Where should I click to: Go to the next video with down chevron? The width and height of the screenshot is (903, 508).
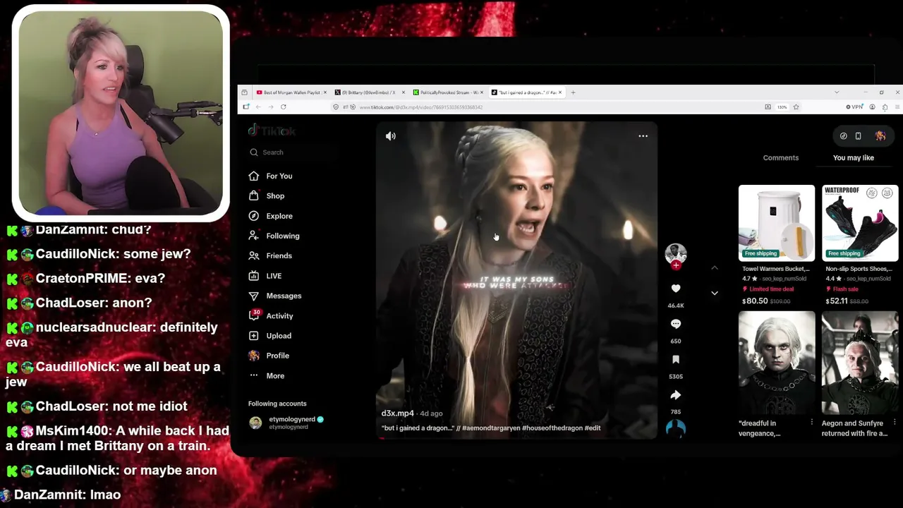714,293
